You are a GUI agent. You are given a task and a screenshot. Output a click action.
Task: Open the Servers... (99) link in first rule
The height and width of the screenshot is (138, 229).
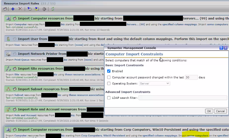coord(136,24)
